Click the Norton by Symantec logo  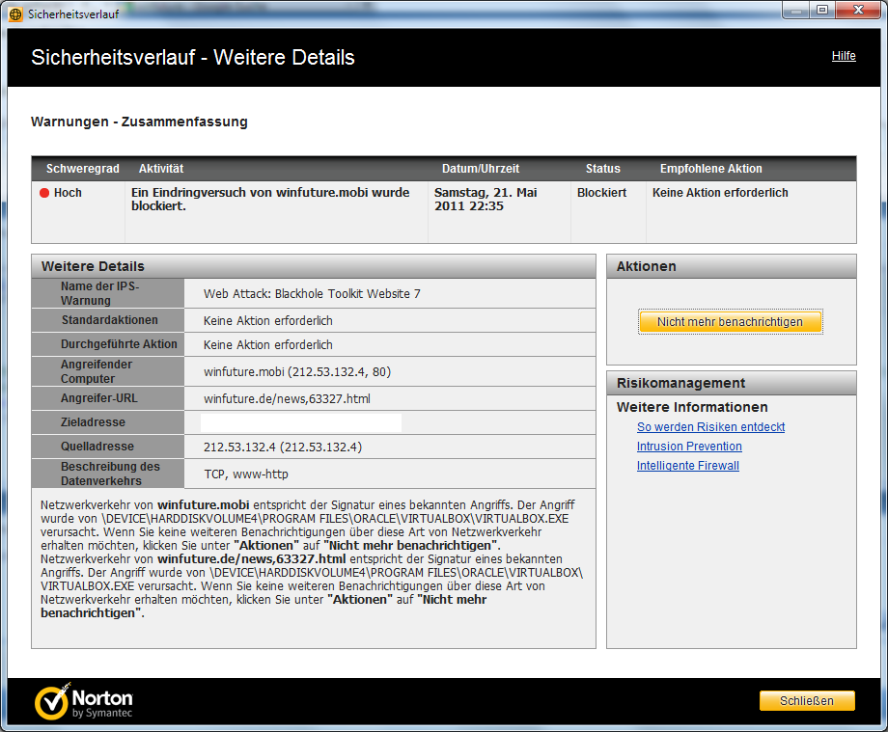pos(83,701)
